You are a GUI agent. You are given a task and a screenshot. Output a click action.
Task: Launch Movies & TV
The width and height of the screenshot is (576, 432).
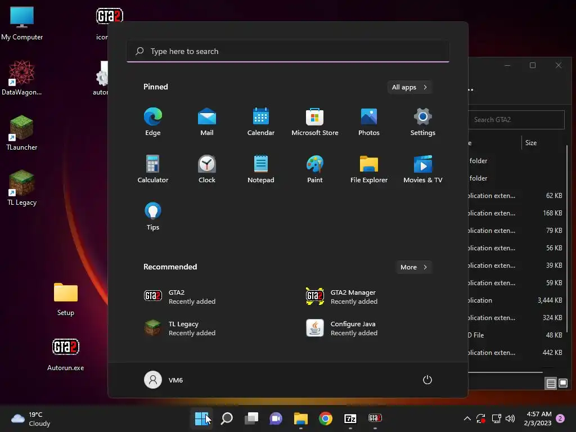[x=423, y=169]
